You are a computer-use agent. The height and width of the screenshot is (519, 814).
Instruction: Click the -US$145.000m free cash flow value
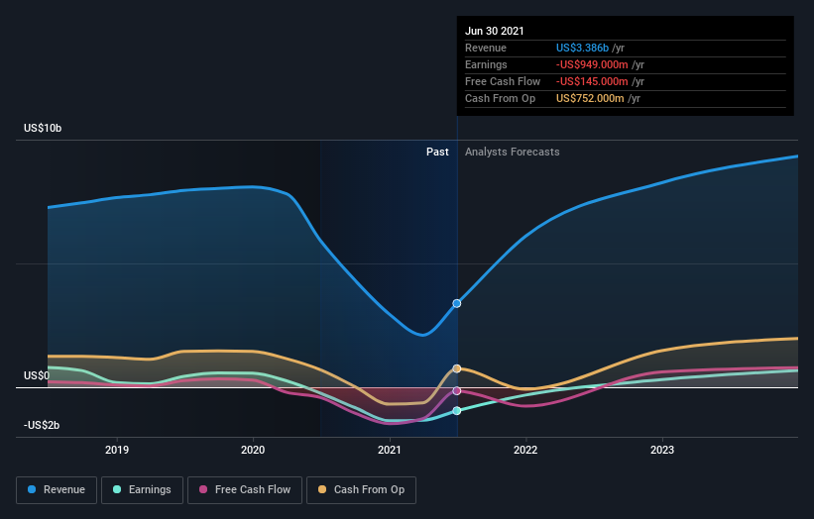[592, 81]
